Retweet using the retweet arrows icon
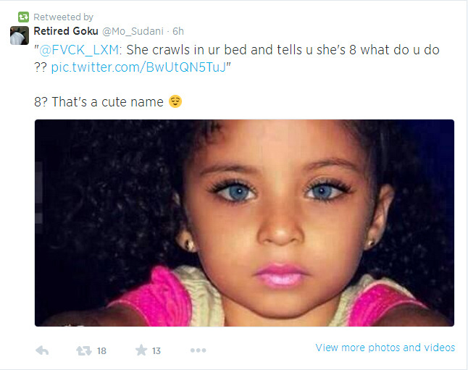This screenshot has height=370, width=468. (x=83, y=350)
